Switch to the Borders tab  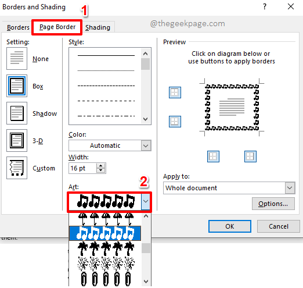coord(18,27)
